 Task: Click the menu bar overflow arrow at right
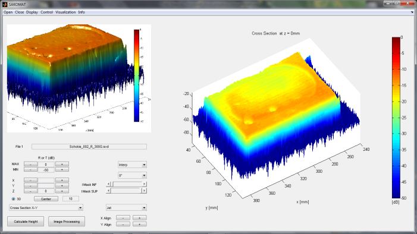coord(412,12)
